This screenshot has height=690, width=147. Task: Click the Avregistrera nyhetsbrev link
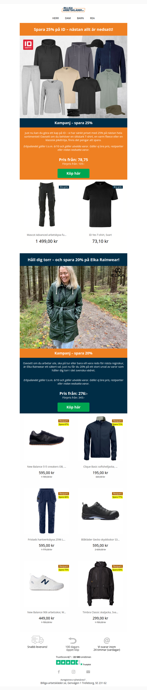point(73,680)
